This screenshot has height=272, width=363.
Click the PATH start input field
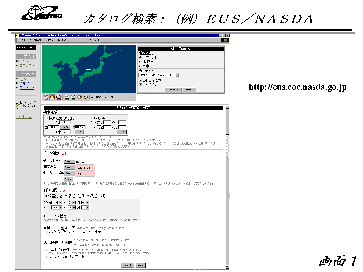(x=107, y=122)
